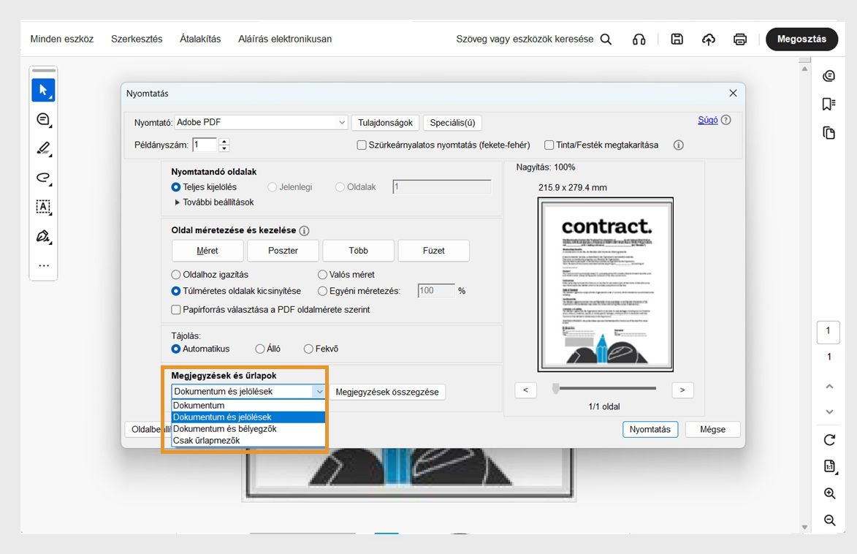Zoom in with the plus magnifier
This screenshot has height=554, width=857.
point(830,493)
